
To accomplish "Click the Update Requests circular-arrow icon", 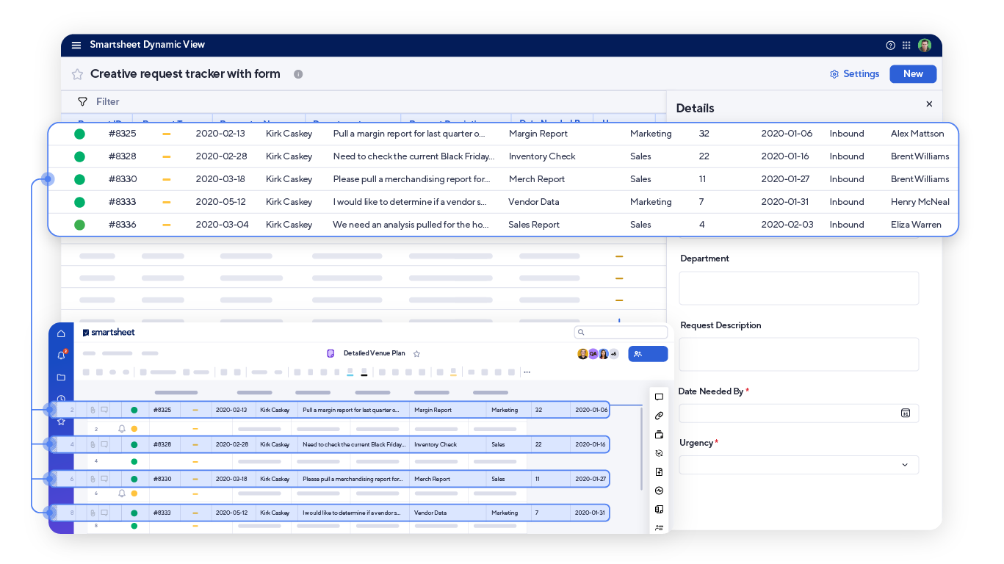I will click(659, 453).
